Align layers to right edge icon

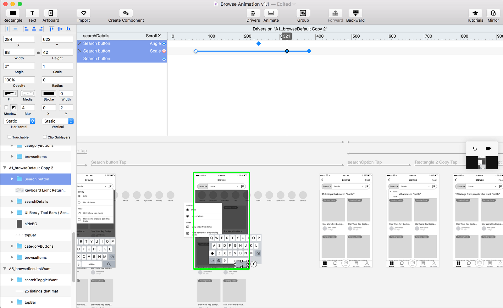tap(41, 29)
